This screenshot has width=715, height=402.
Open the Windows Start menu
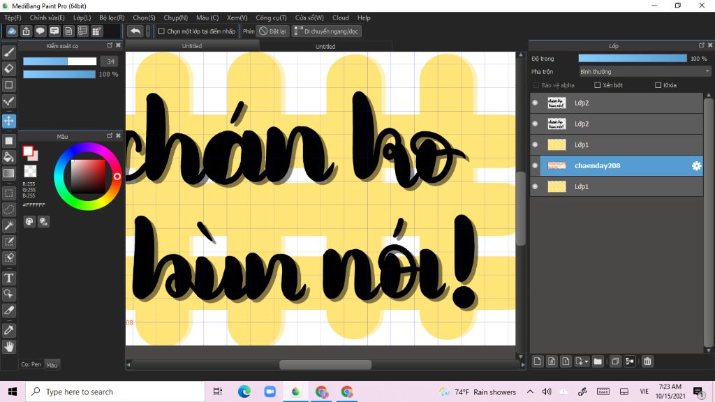13,392
